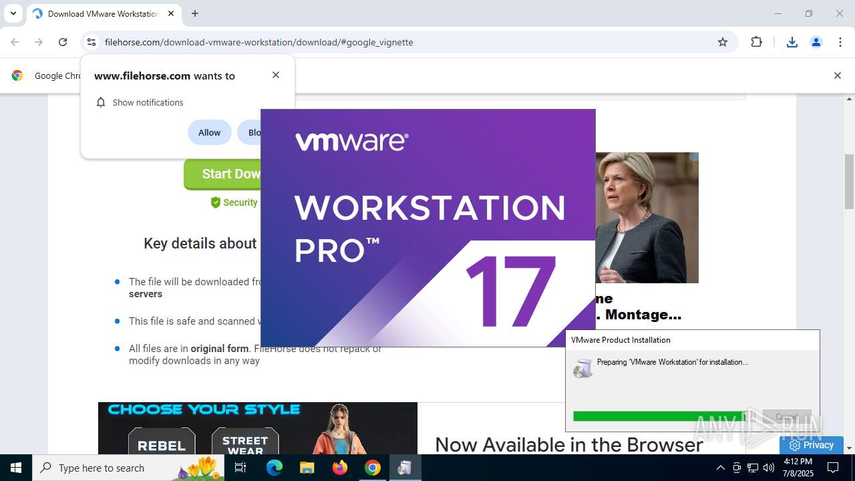Open a new tab with plus button
This screenshot has width=855, height=481.
click(195, 13)
